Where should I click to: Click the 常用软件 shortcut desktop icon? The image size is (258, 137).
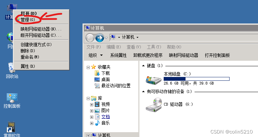coord(12,129)
